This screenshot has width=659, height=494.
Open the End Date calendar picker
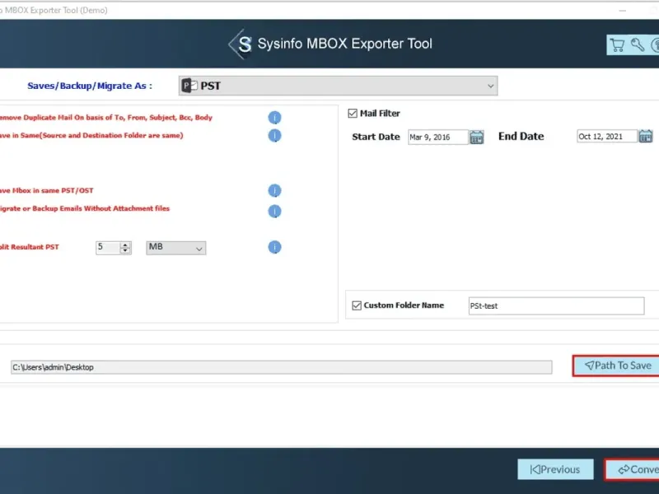coord(646,137)
